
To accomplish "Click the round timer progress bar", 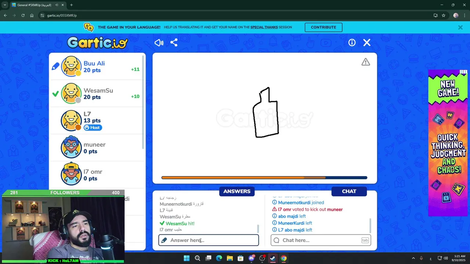I will tap(264, 178).
